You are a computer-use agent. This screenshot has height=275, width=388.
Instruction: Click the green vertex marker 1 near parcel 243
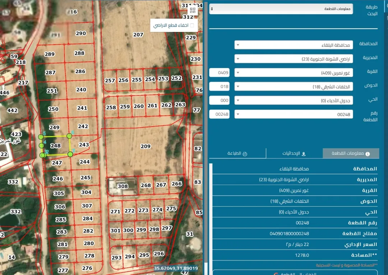tap(70, 154)
